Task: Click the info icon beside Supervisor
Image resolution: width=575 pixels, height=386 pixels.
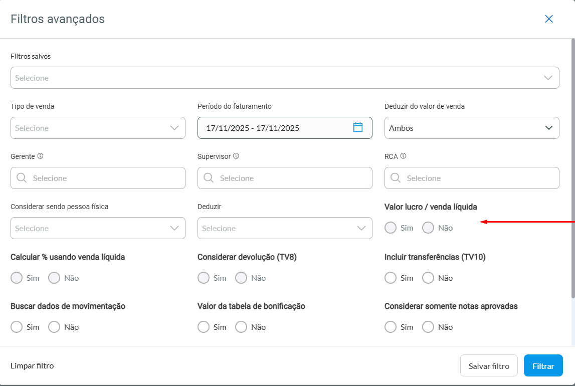Action: pos(236,156)
